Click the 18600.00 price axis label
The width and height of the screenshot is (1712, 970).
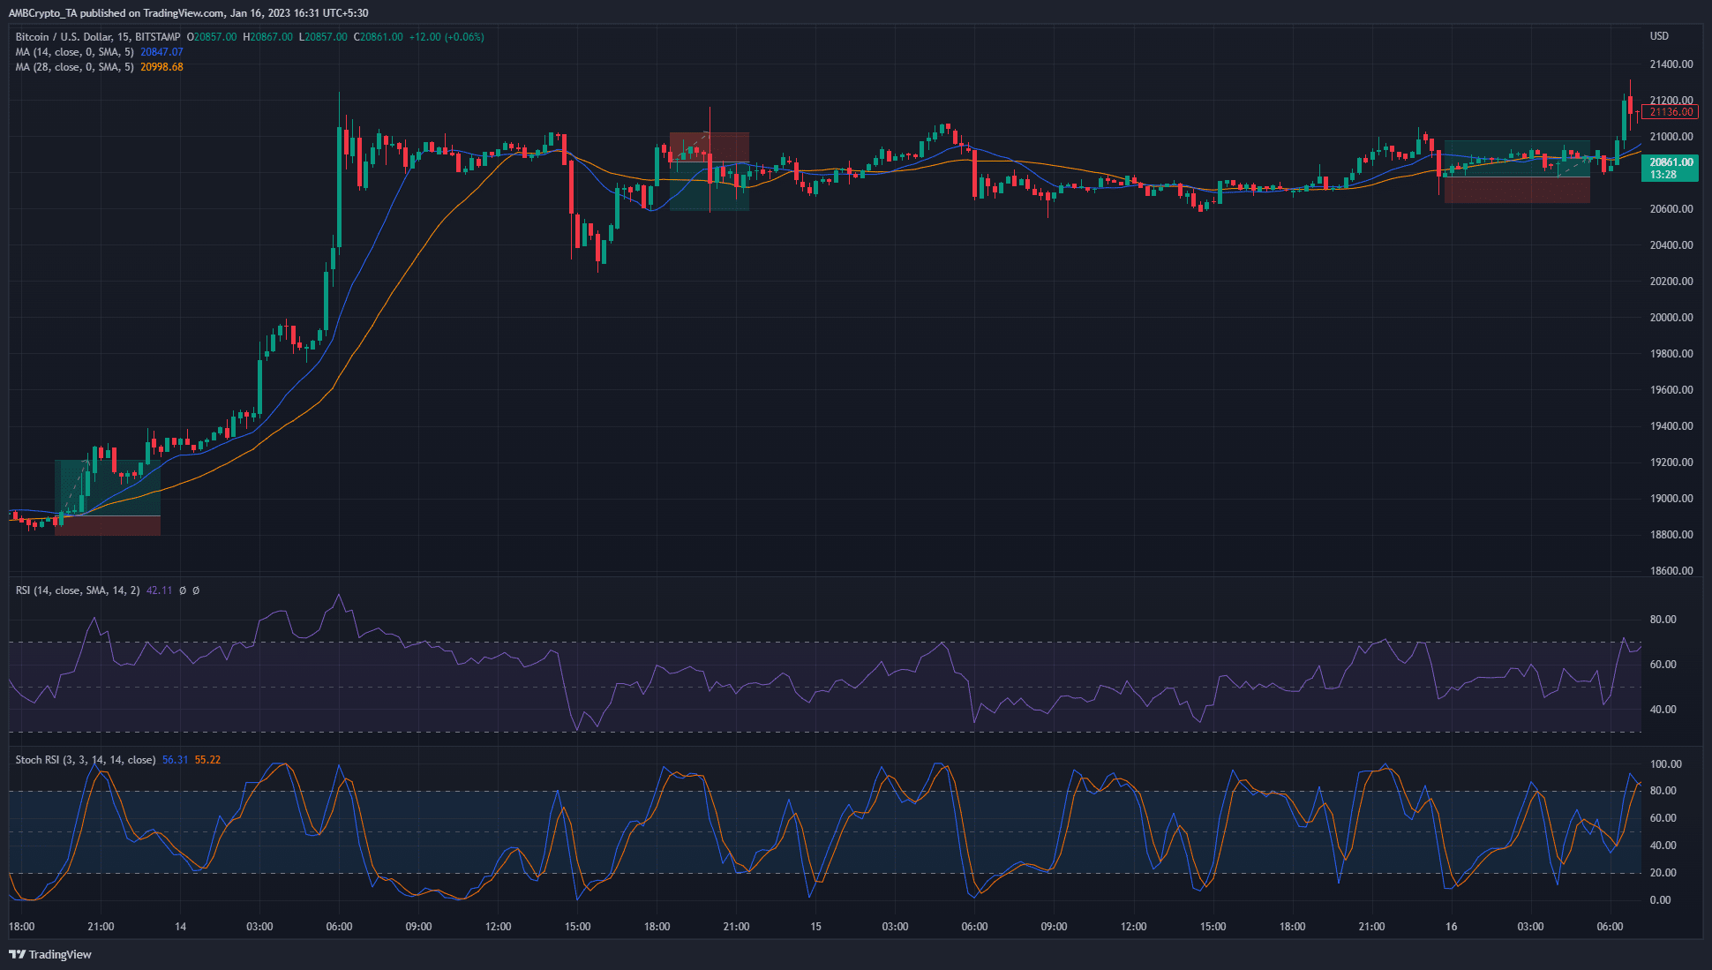[x=1671, y=571]
